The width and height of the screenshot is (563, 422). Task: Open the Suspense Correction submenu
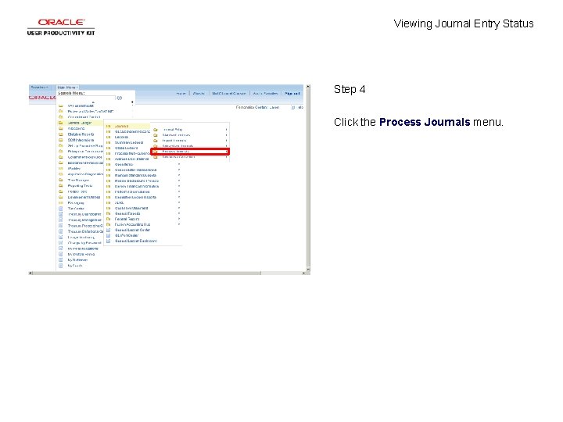tap(178, 157)
